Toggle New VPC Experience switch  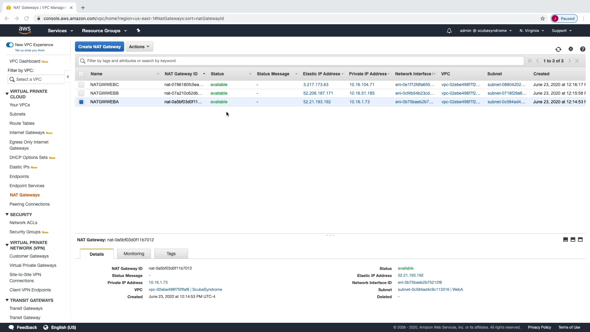point(10,45)
